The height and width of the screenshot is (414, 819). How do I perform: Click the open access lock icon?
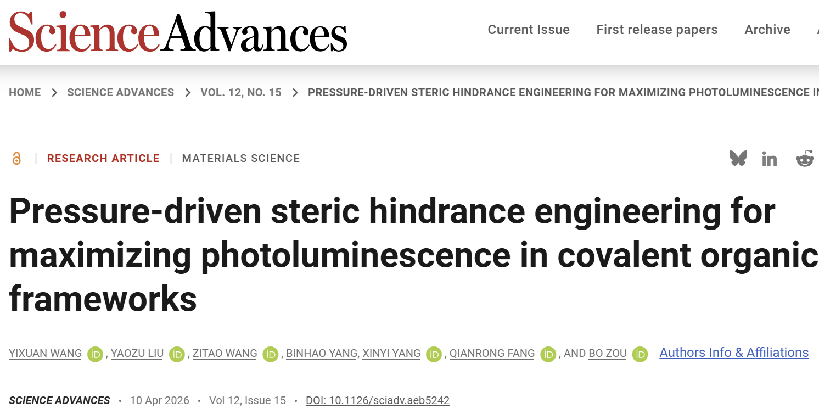pyautogui.click(x=16, y=159)
